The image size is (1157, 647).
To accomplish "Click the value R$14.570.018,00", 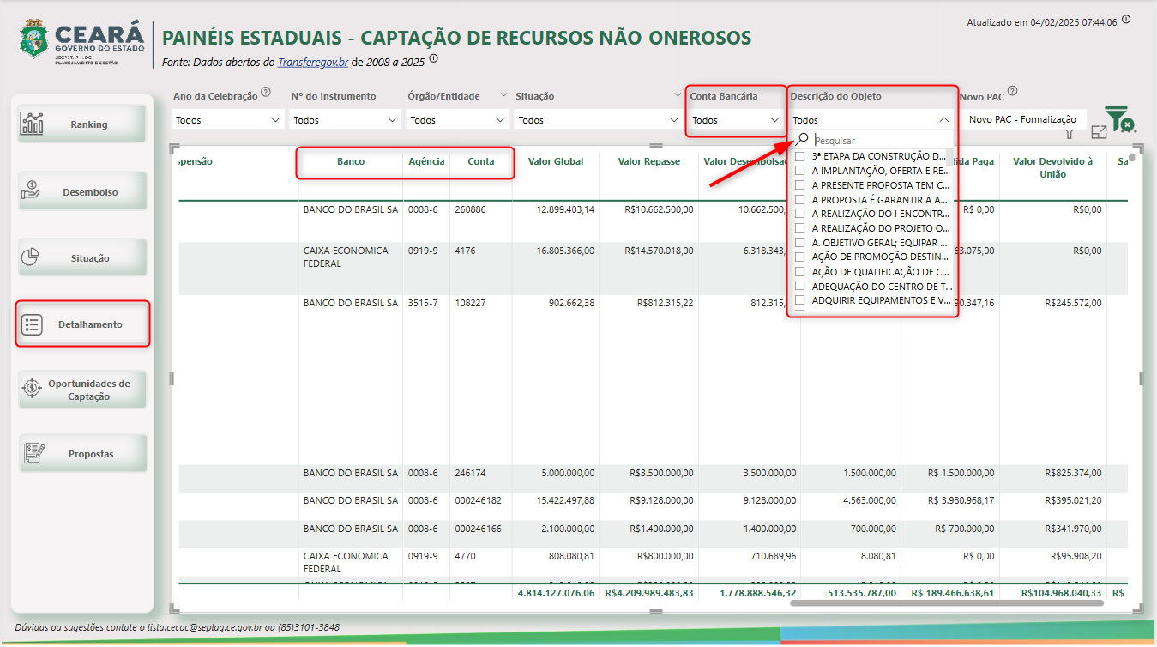I will [658, 251].
